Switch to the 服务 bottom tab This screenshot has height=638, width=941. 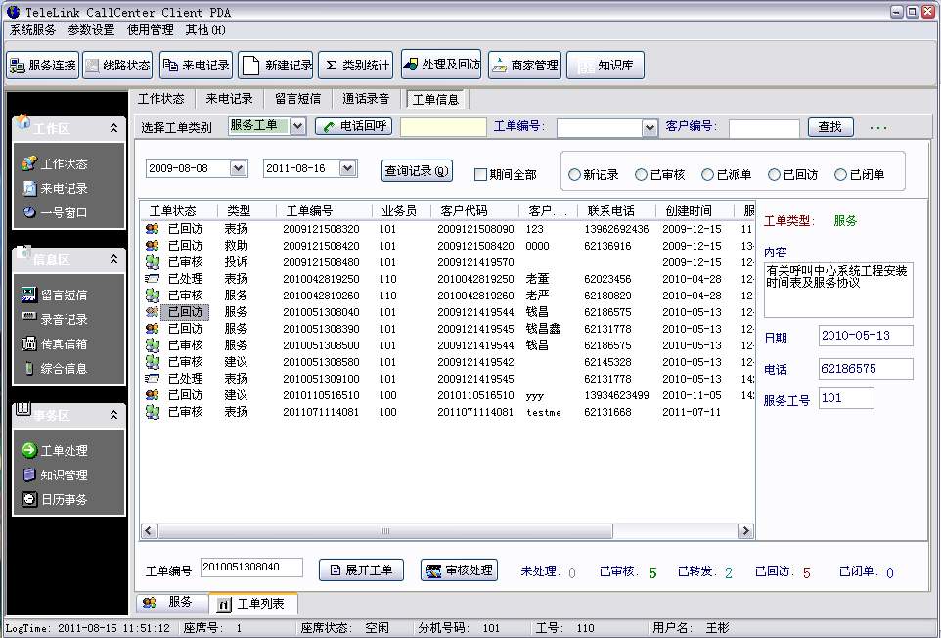coord(172,602)
